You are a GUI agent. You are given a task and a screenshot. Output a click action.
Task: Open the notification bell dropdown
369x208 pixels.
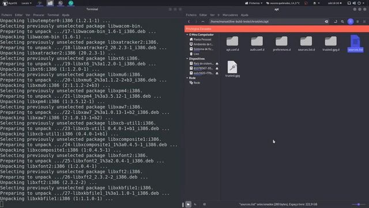316,3
